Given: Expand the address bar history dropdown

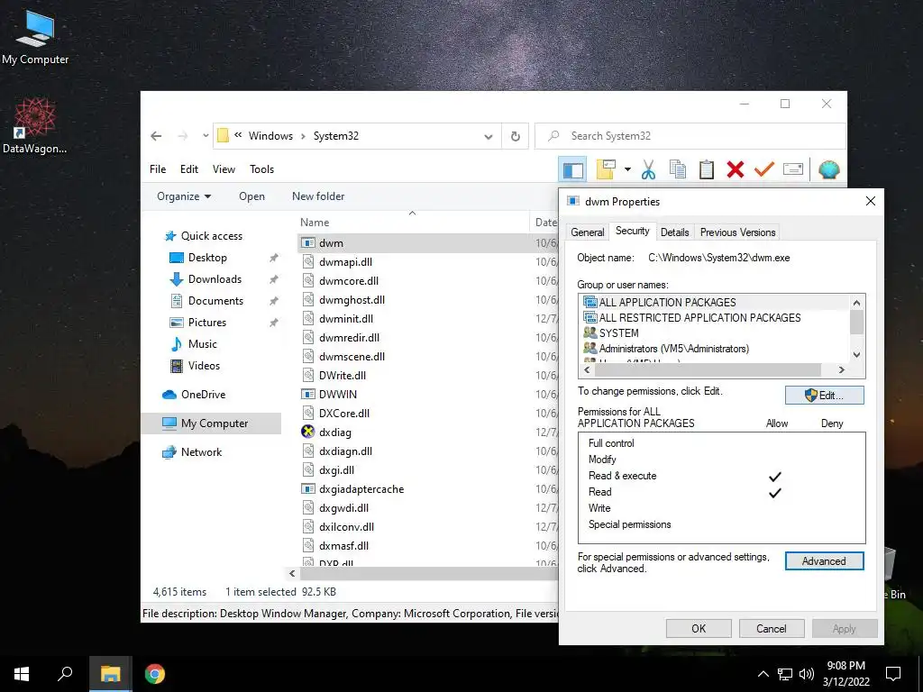Looking at the screenshot, I should coord(488,137).
